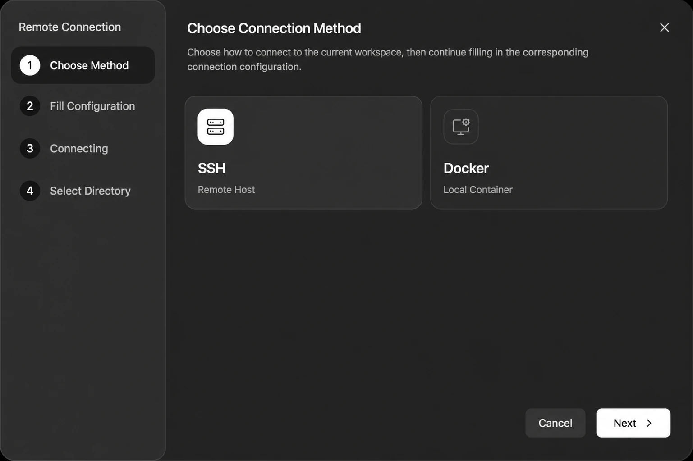This screenshot has width=693, height=461.
Task: Click the Cancel button
Action: tap(555, 423)
